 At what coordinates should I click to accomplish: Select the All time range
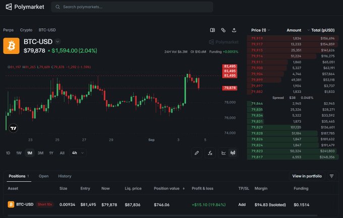62,153
